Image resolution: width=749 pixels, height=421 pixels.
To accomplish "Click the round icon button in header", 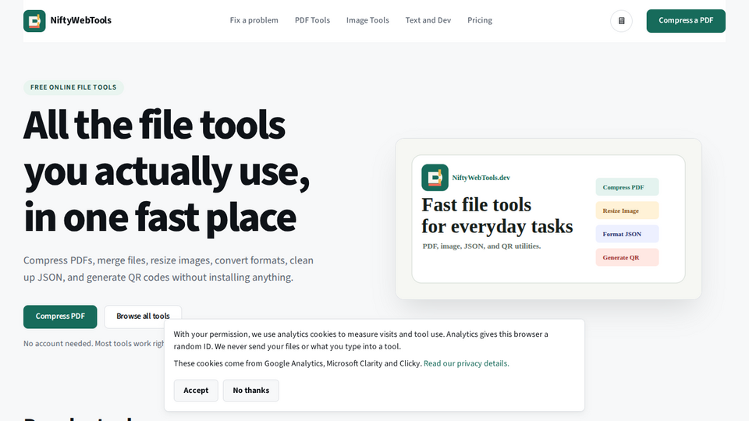I will [621, 21].
